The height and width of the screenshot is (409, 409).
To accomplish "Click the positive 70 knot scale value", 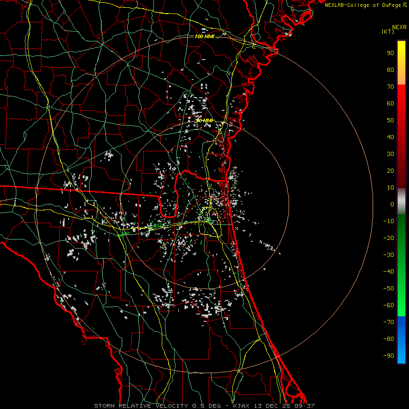I will [390, 87].
